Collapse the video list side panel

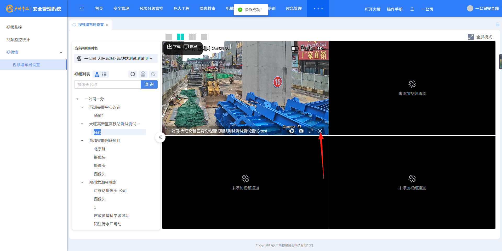coord(160,137)
